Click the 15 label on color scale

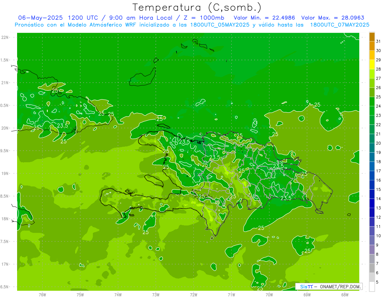[379, 189]
